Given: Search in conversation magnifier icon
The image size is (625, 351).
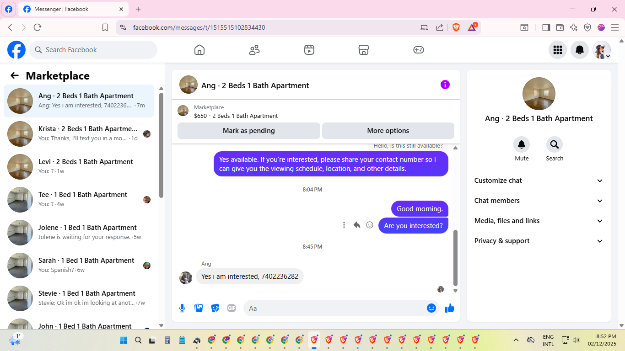Looking at the screenshot, I should click(x=555, y=145).
